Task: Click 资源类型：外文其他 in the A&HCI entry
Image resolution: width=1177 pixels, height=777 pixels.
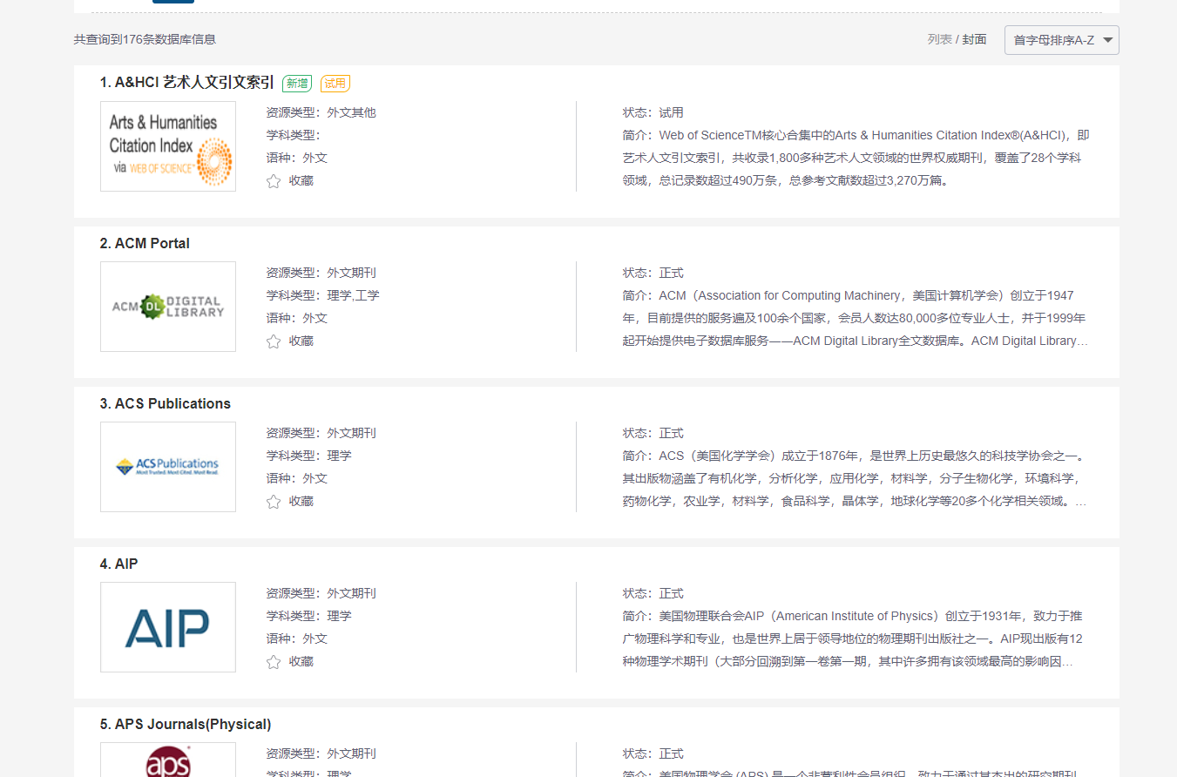Action: [x=321, y=113]
